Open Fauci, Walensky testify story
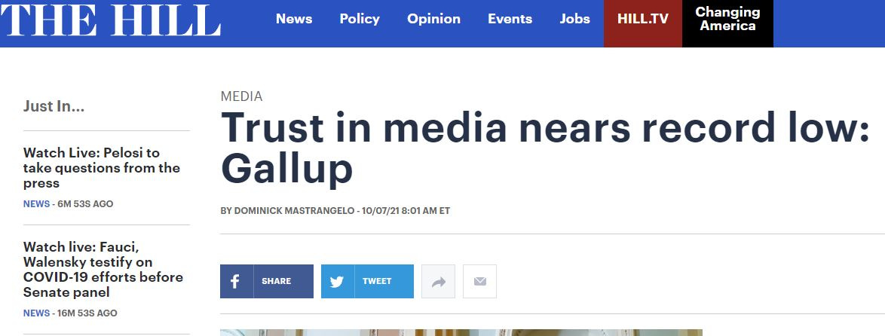This screenshot has height=336, width=885. 103,270
